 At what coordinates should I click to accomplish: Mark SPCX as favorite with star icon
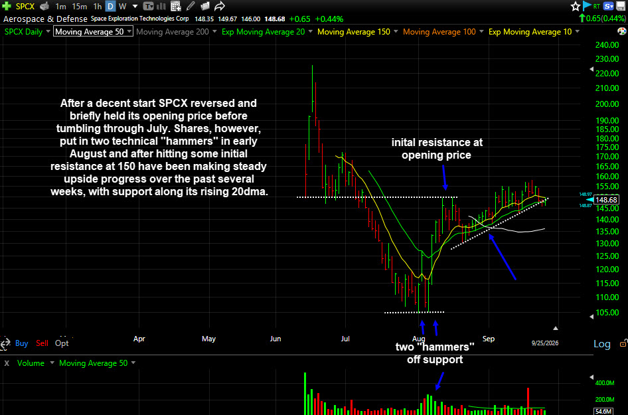(x=576, y=6)
